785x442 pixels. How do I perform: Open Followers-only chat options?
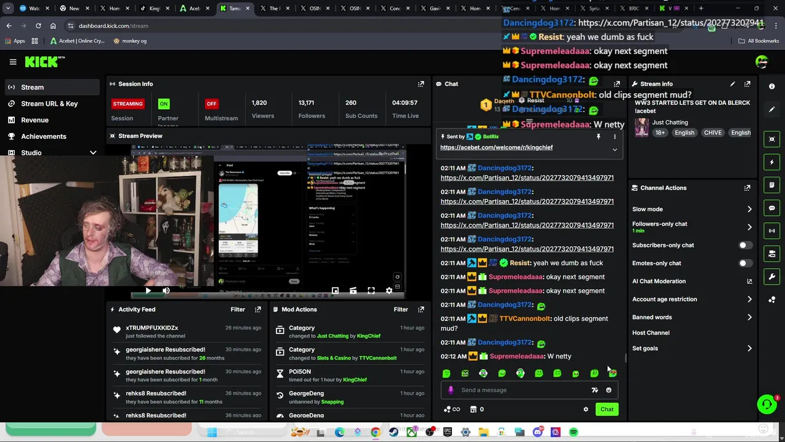click(692, 227)
